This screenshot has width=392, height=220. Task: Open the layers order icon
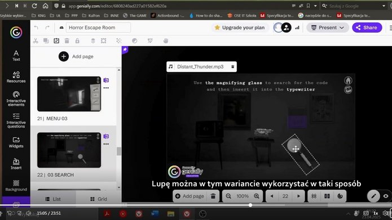click(x=93, y=41)
